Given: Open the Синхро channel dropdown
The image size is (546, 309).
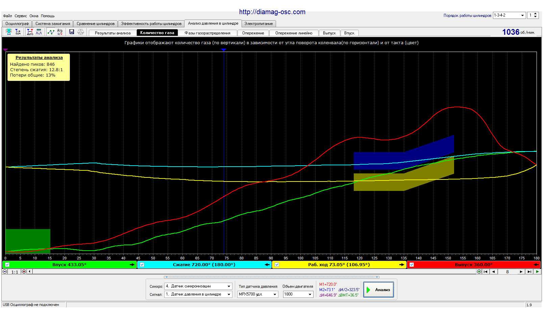Looking at the screenshot, I should (x=198, y=286).
